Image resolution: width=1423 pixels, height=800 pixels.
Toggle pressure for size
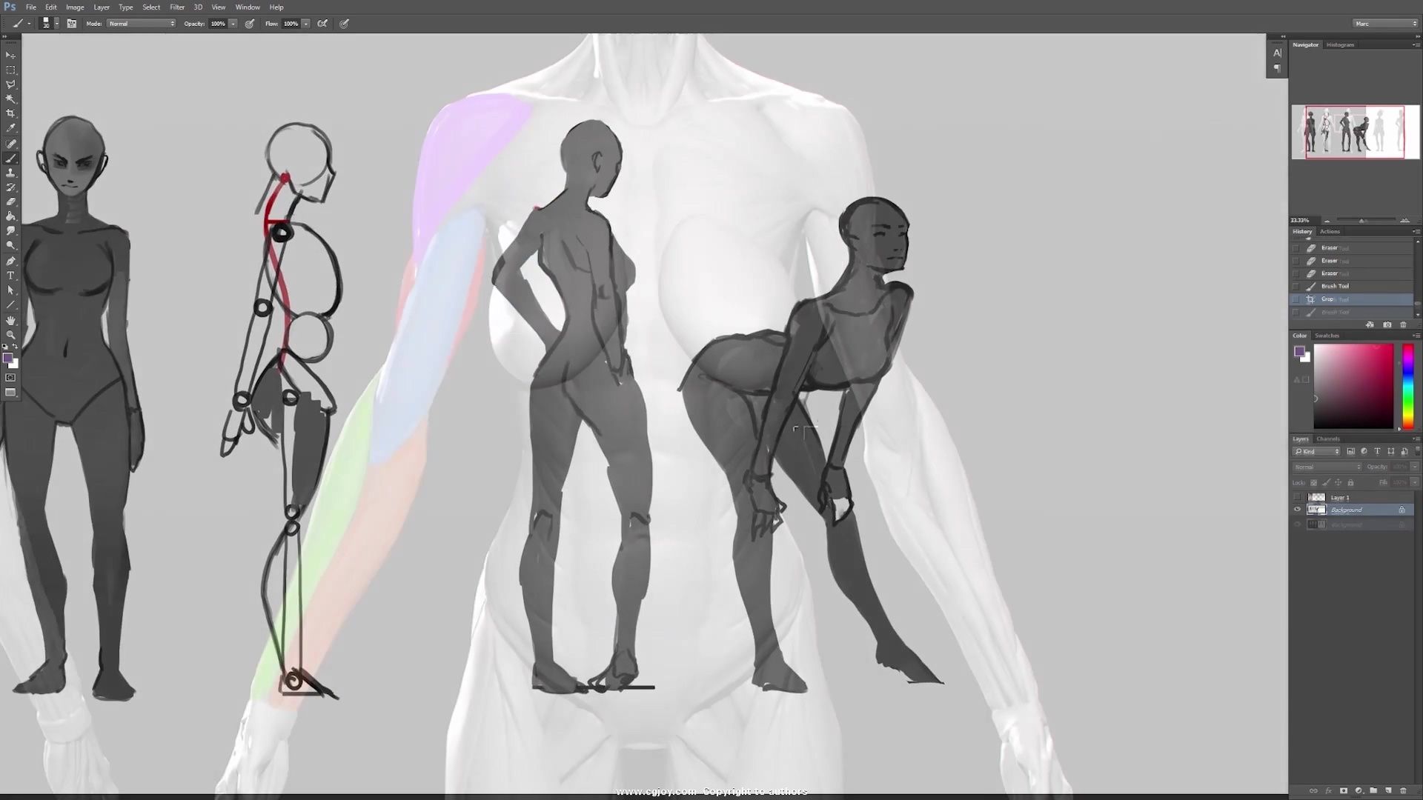345,24
